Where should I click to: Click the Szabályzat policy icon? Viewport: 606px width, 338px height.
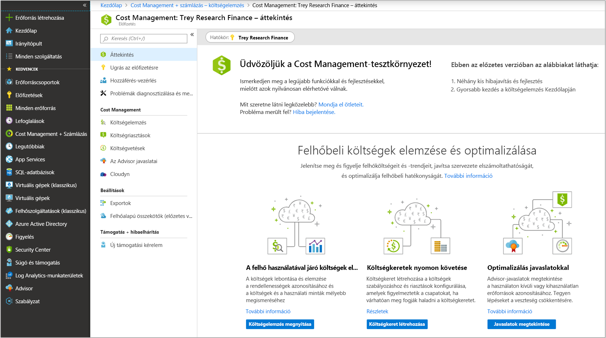click(x=9, y=301)
